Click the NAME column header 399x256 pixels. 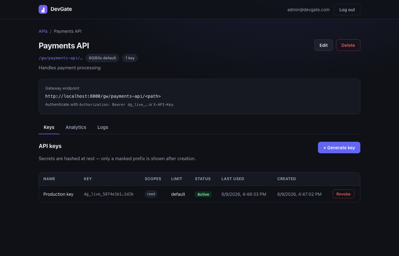tap(49, 179)
